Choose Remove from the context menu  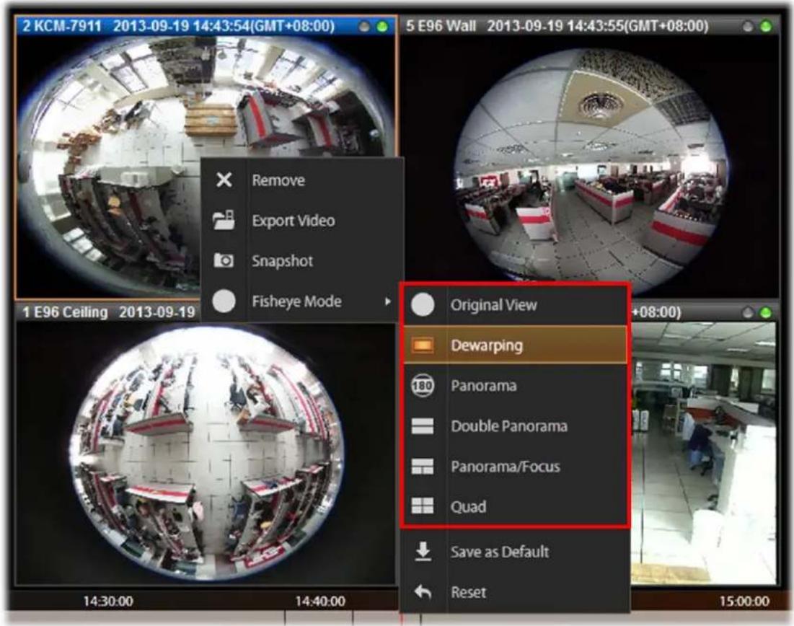coord(302,180)
